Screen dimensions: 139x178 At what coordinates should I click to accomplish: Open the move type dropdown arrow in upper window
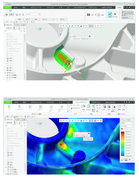click(13, 15)
